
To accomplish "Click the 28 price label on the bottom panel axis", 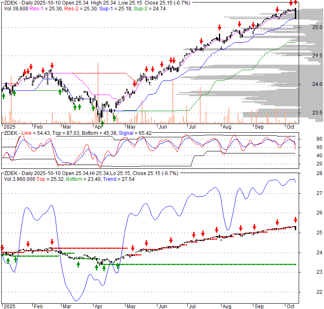I will click(319, 173).
